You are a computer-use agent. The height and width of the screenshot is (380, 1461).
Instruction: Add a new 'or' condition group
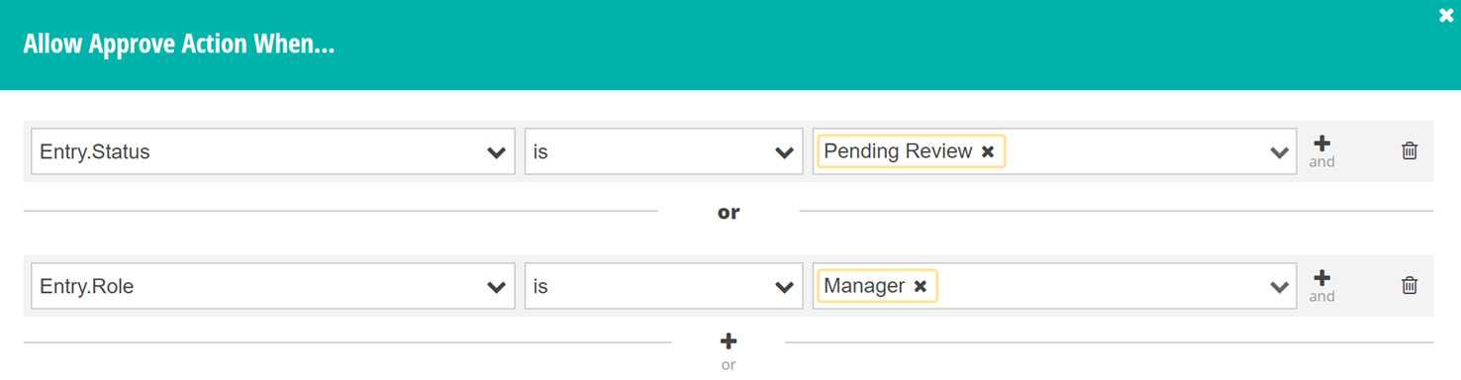pos(729,350)
